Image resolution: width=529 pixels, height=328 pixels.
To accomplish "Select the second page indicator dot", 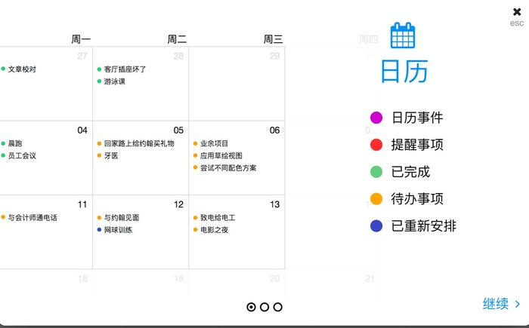I will click(x=264, y=307).
